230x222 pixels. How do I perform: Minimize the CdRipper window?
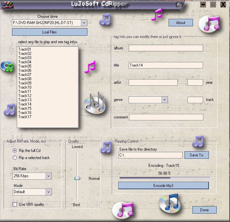203,5
